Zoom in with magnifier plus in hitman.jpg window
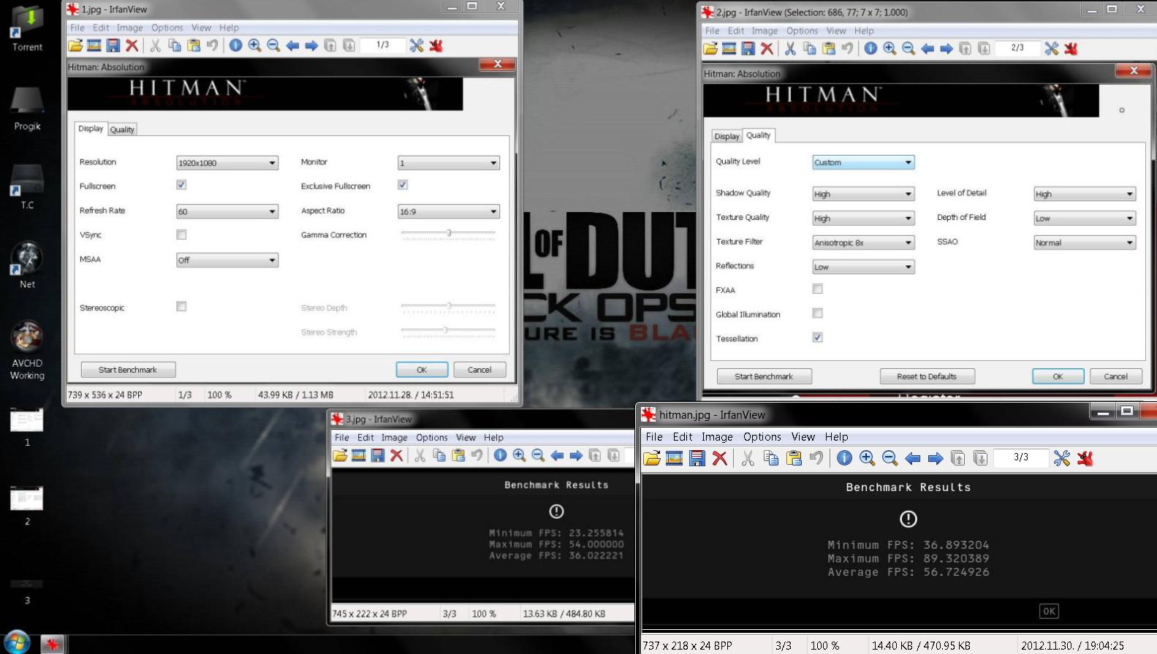This screenshot has height=654, width=1157. click(x=867, y=458)
